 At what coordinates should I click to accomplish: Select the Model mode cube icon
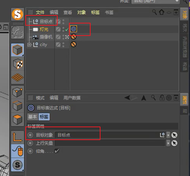point(18,50)
